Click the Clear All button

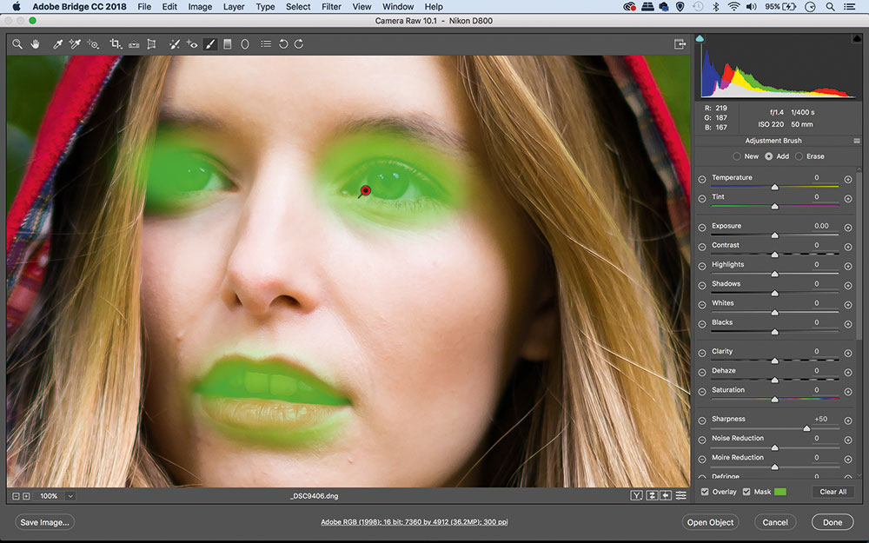tap(833, 492)
